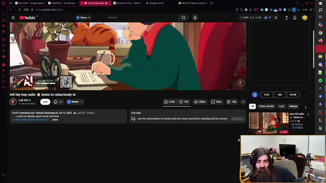Open File Explorer from taskbar
This screenshot has height=183, width=326.
pos(320,57)
